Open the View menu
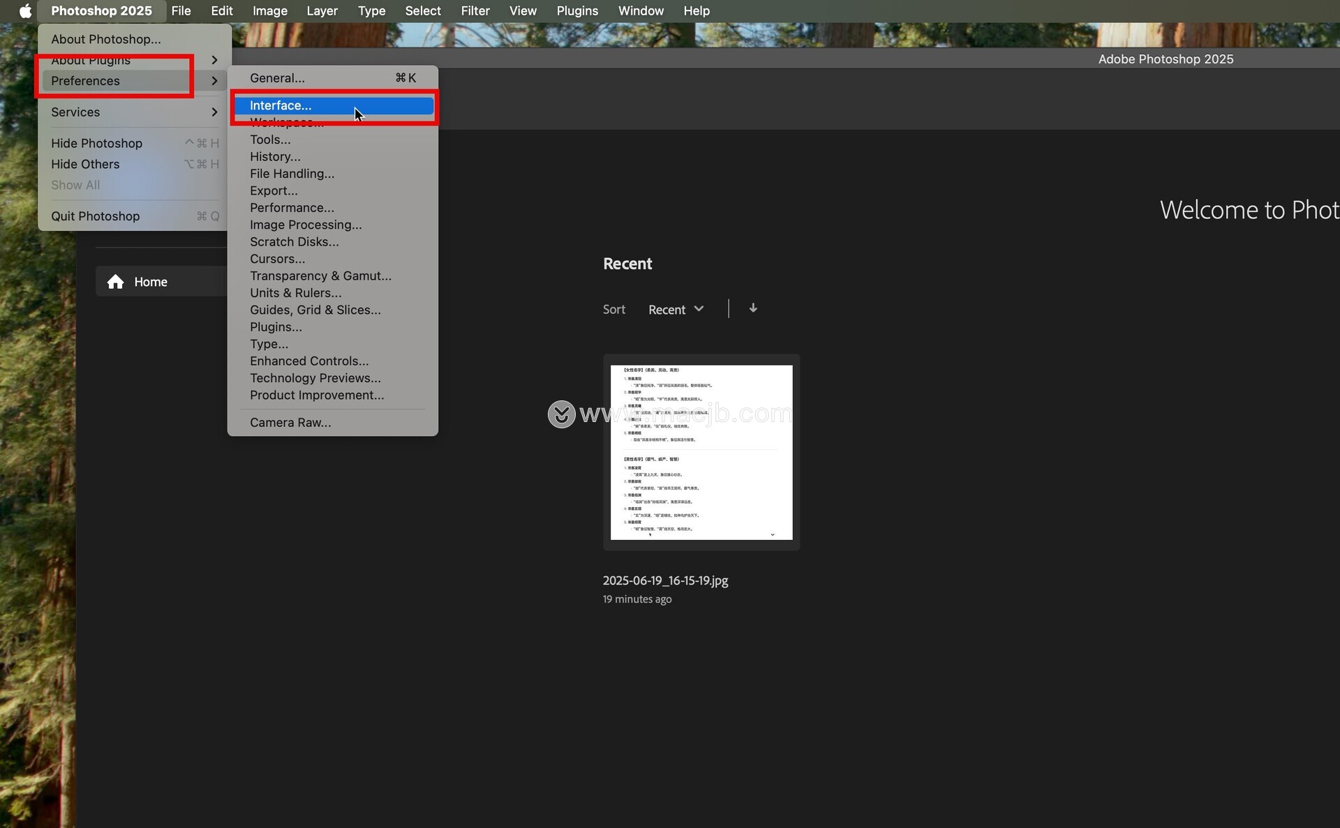 (523, 10)
